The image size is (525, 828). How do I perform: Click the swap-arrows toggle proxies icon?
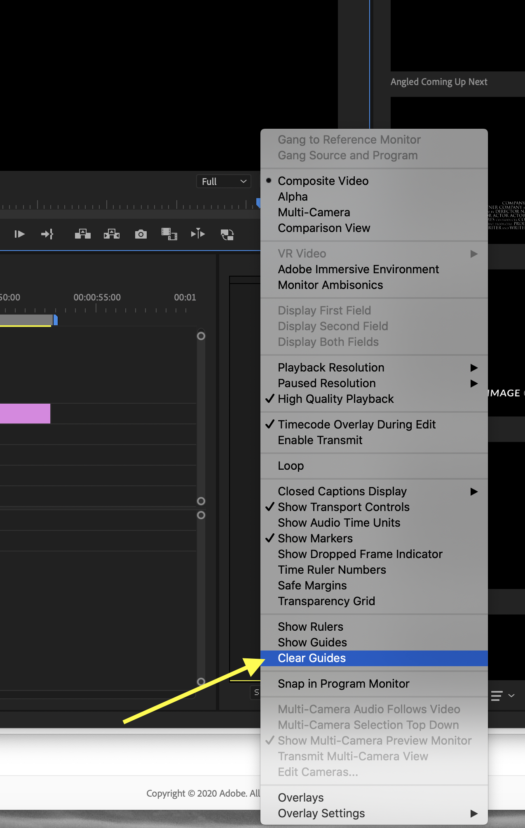tap(227, 234)
